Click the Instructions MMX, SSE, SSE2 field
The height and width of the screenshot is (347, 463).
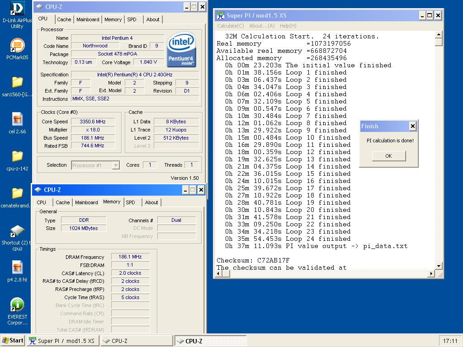(135, 99)
